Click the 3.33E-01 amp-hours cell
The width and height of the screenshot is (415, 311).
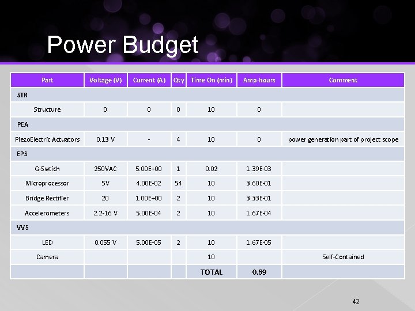259,198
